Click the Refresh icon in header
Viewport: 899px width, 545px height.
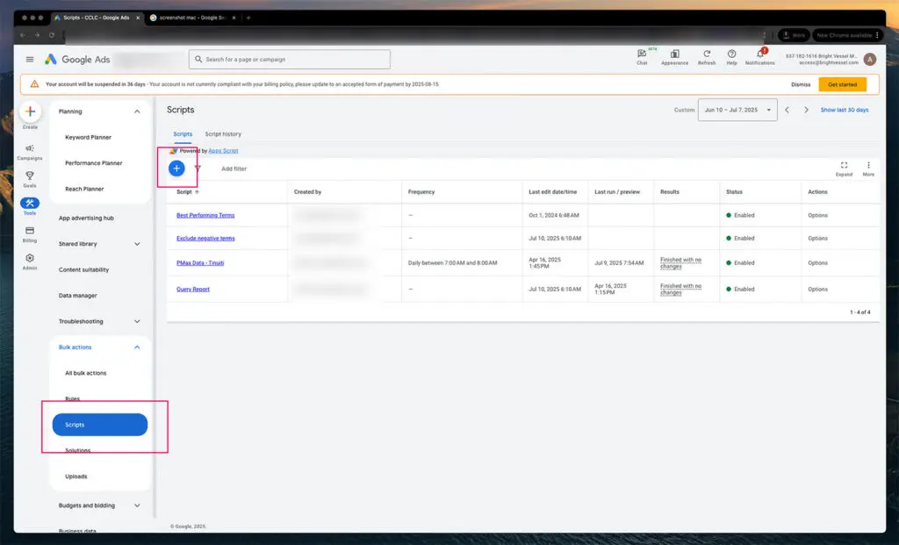[x=707, y=54]
